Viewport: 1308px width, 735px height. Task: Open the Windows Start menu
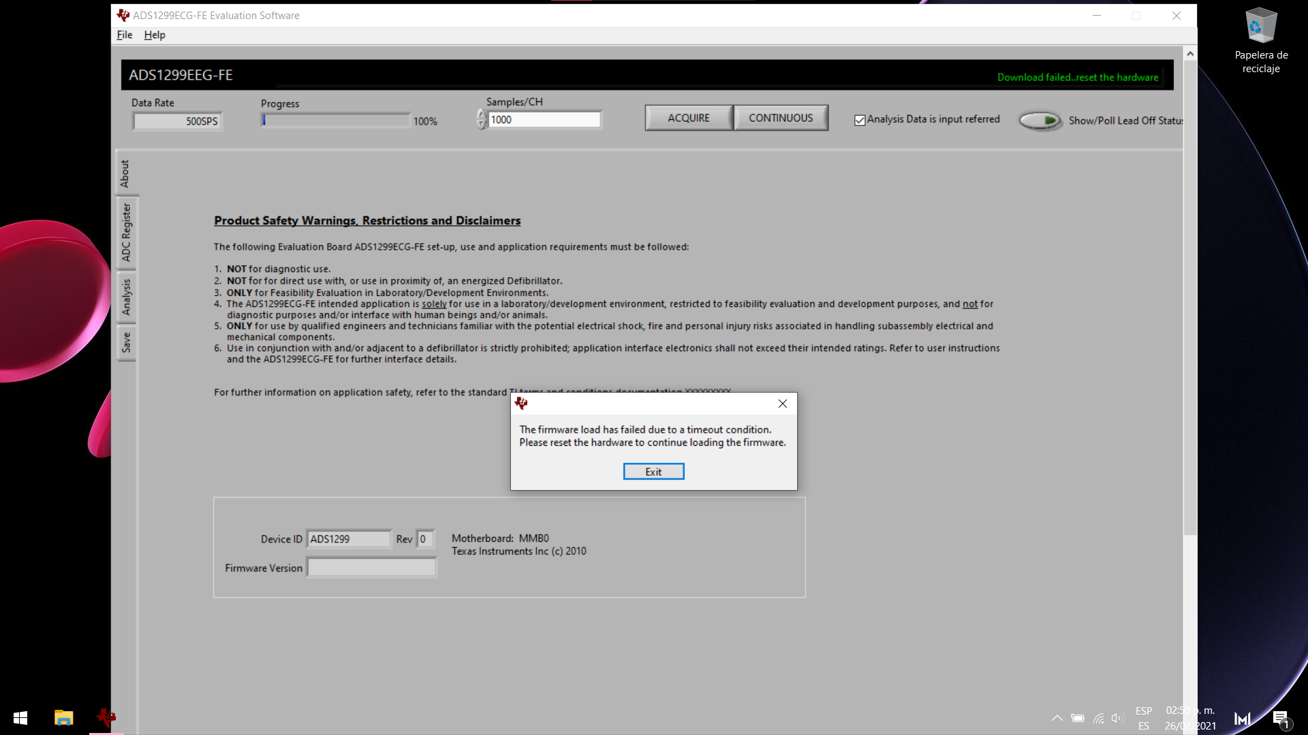pos(20,718)
